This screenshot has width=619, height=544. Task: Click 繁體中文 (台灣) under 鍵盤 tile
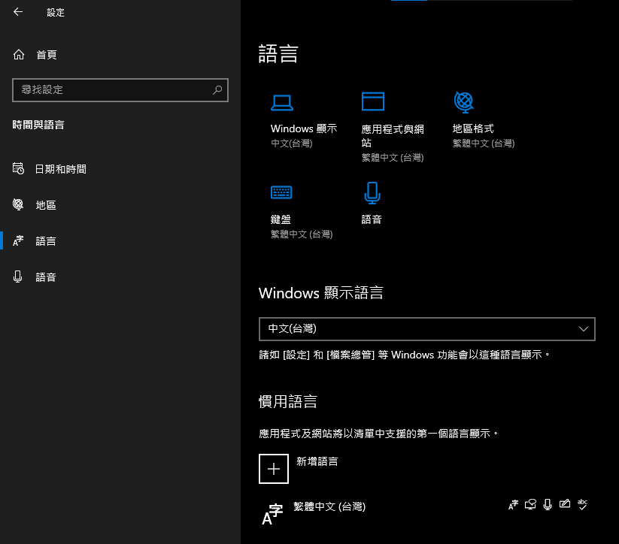(302, 234)
